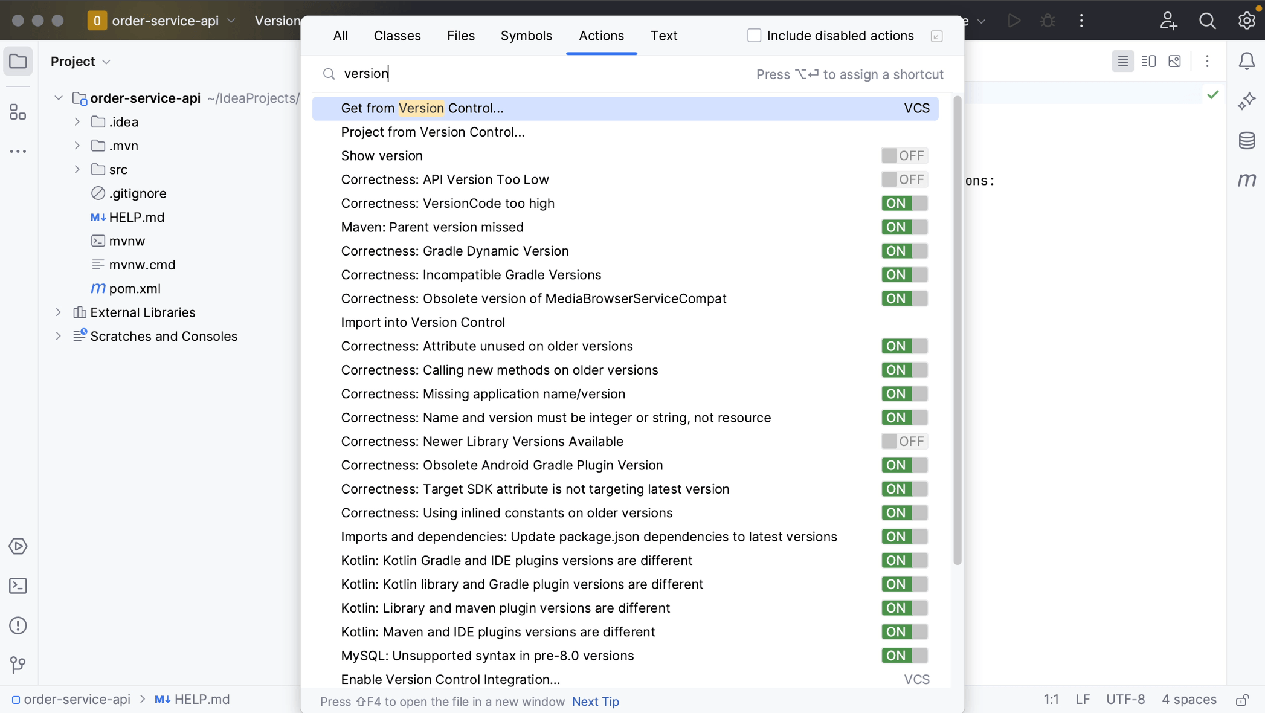Screen dimensions: 1265x713
Task: Open the Services run tool icon
Action: click(x=18, y=546)
